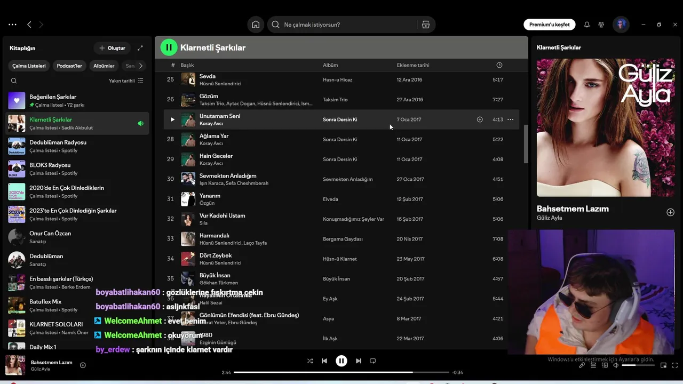Add now-playing song to Liked Songs
This screenshot has width=683, height=384.
tap(83, 365)
